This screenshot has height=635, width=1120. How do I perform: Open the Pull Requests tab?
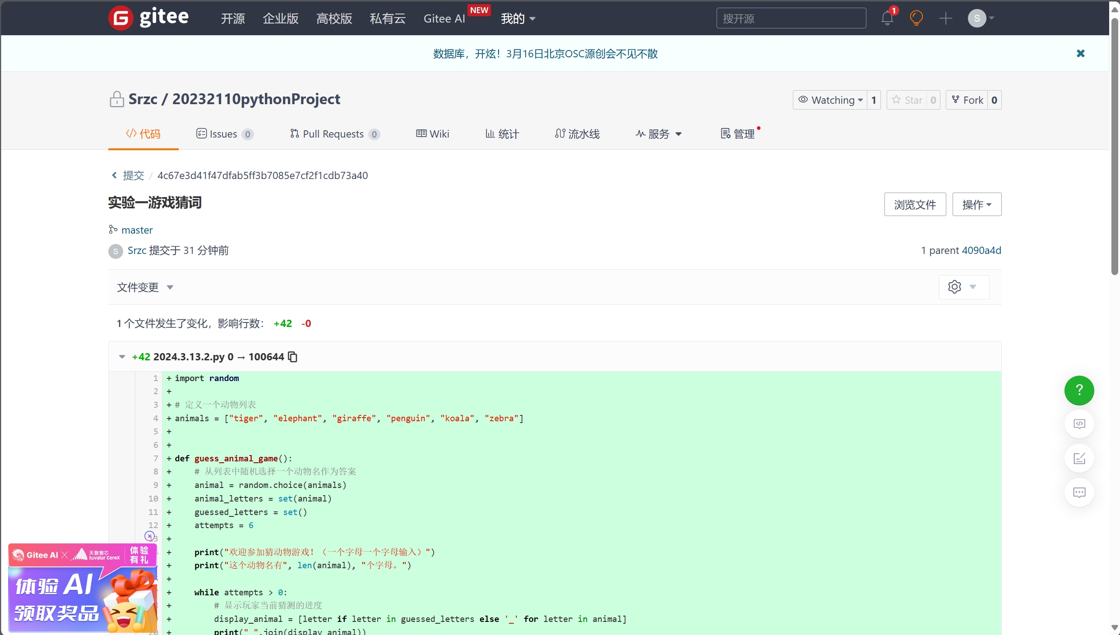pyautogui.click(x=334, y=134)
